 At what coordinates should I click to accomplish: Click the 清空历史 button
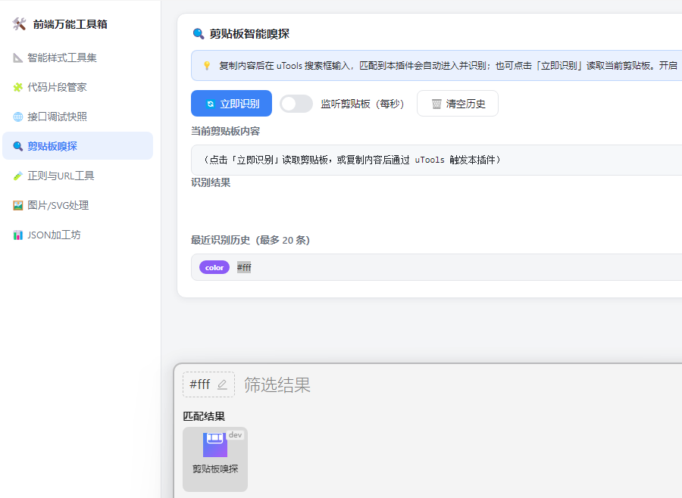coord(458,104)
